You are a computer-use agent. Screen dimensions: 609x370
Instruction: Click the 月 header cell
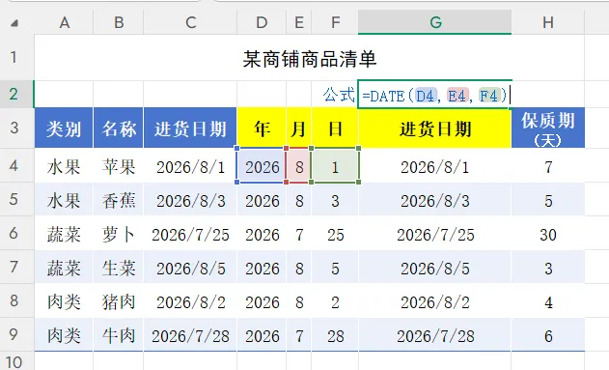click(x=298, y=128)
